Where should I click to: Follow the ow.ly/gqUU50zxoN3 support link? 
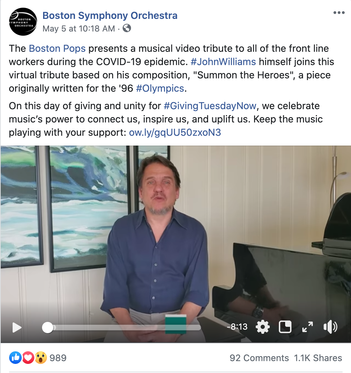pos(175,133)
